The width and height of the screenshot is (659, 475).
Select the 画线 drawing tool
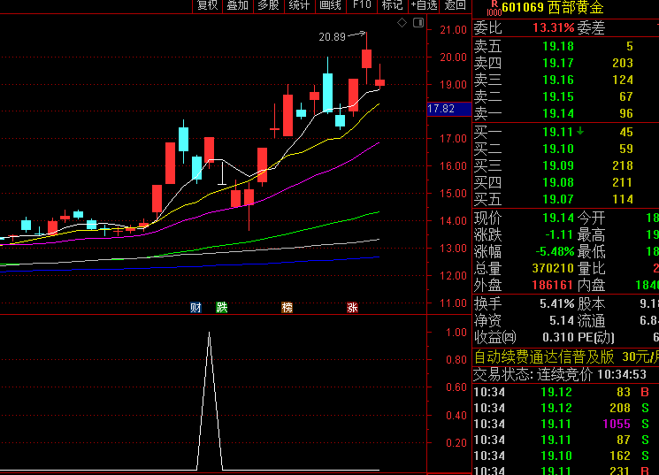330,5
